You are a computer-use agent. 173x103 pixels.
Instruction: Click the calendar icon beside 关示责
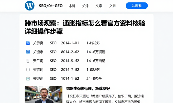pos(28,43)
